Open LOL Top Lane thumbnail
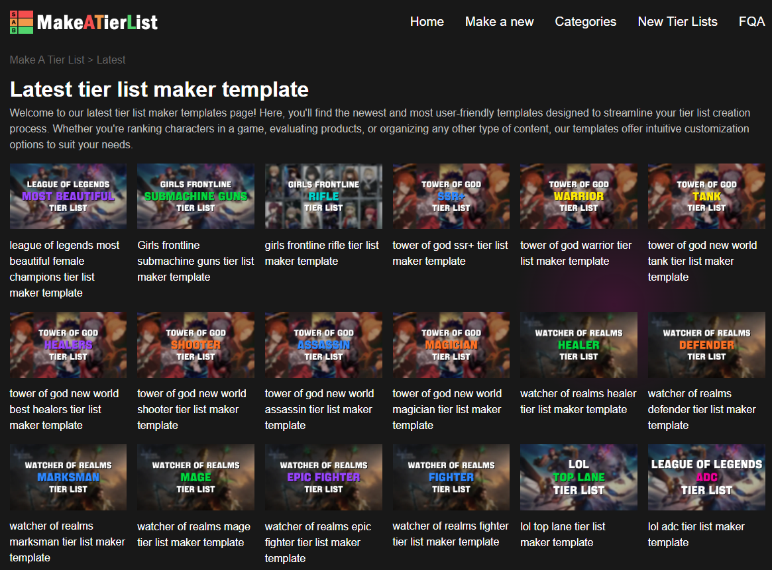The image size is (772, 570). click(x=579, y=477)
